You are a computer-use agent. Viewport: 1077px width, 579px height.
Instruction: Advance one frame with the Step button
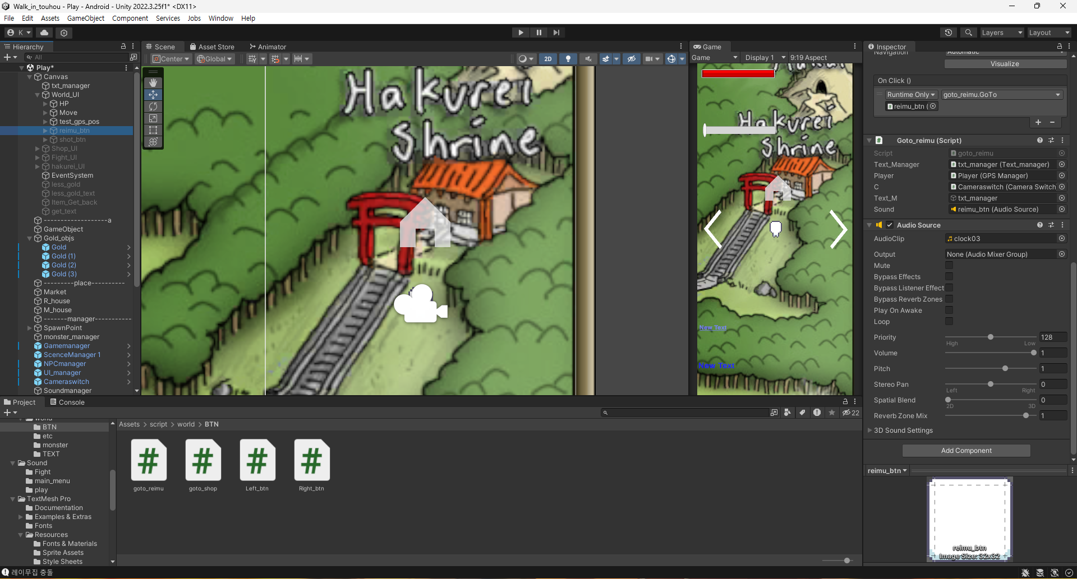[556, 33]
